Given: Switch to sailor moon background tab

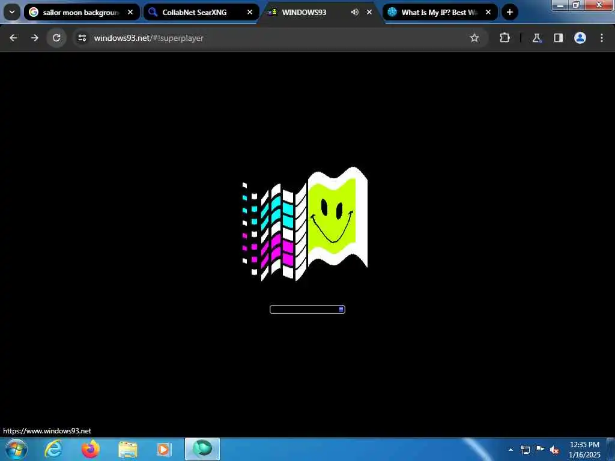Looking at the screenshot, I should point(81,12).
